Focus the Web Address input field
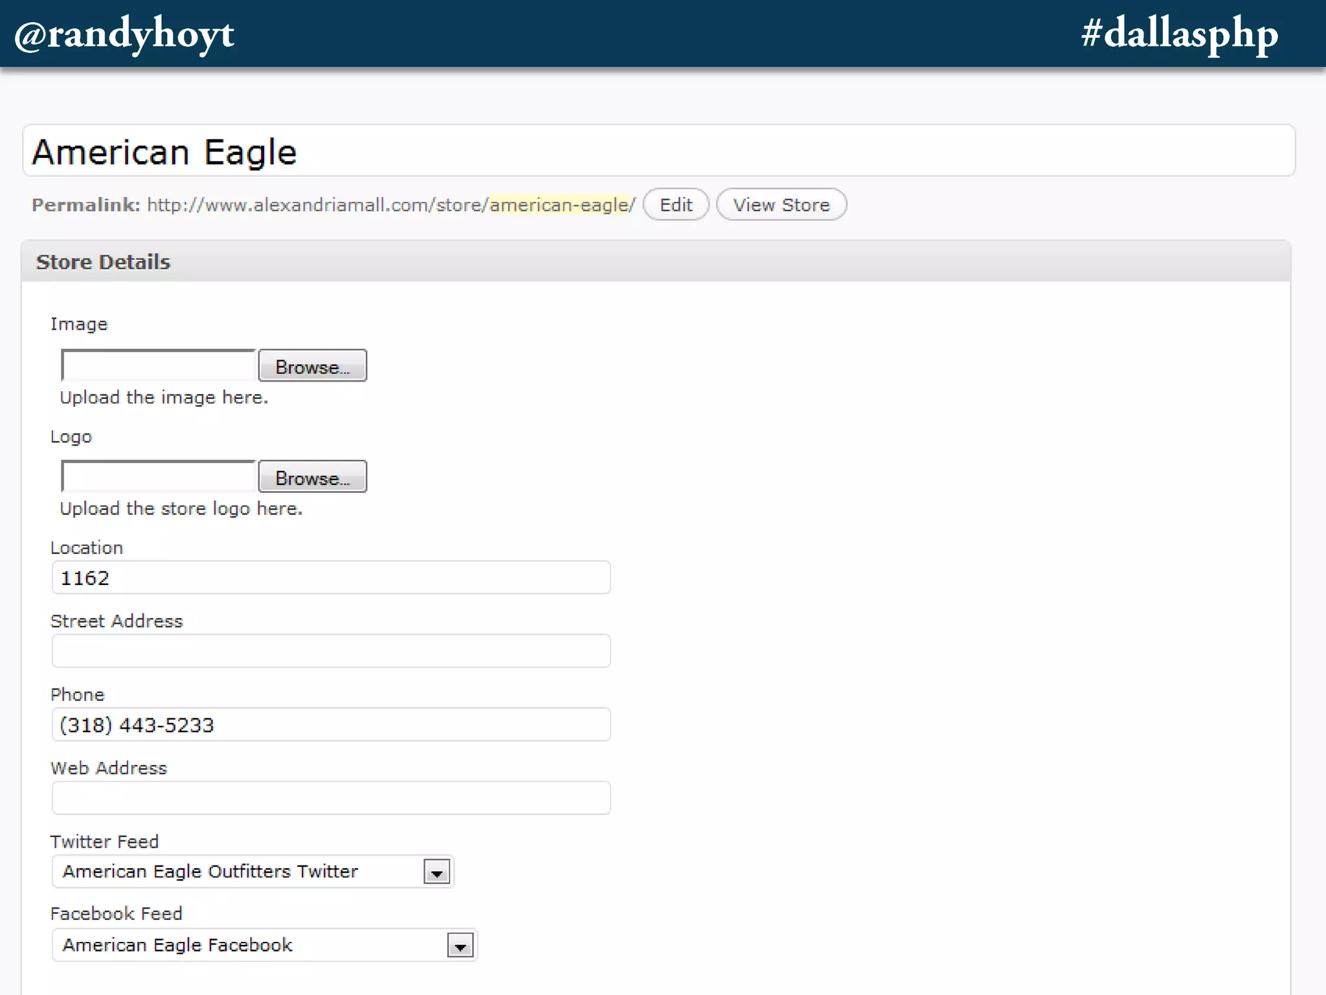 pyautogui.click(x=331, y=798)
